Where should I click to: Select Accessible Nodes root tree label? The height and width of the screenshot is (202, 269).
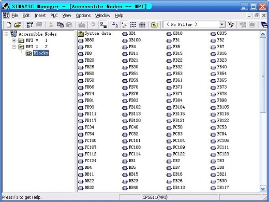[38, 34]
